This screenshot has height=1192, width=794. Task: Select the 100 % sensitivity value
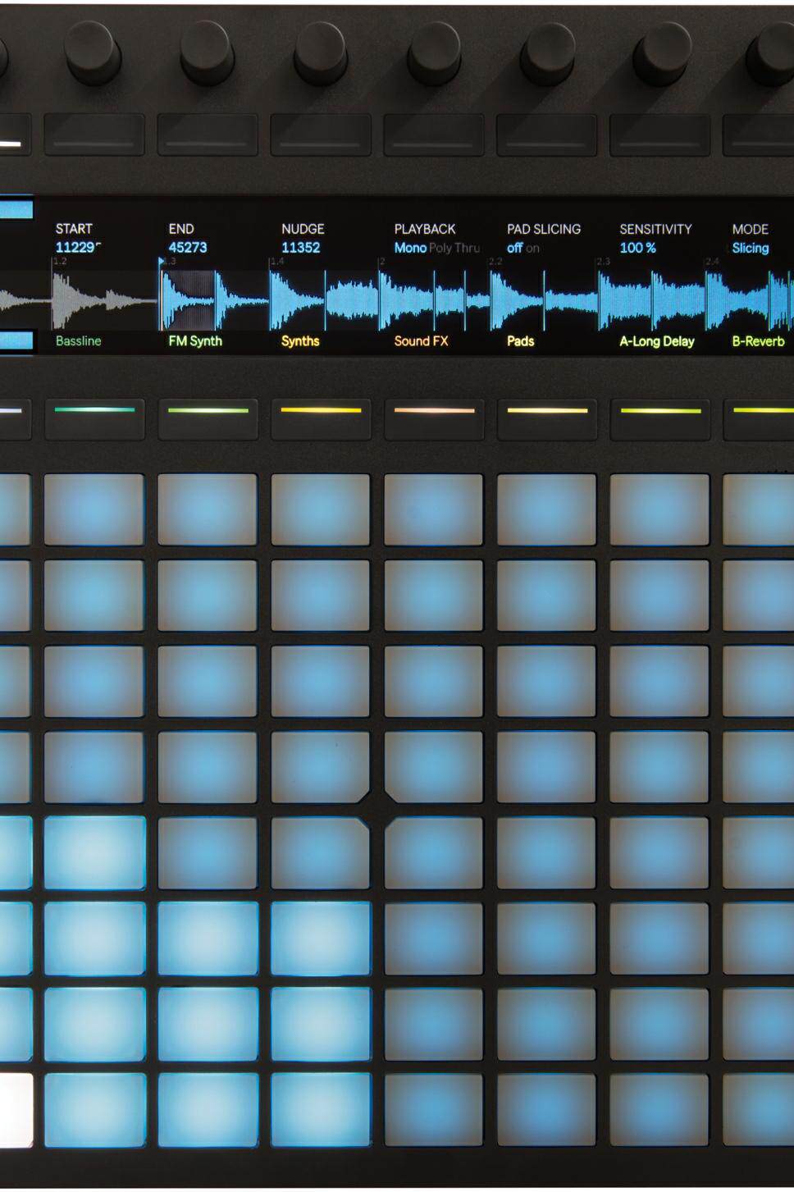pyautogui.click(x=637, y=248)
